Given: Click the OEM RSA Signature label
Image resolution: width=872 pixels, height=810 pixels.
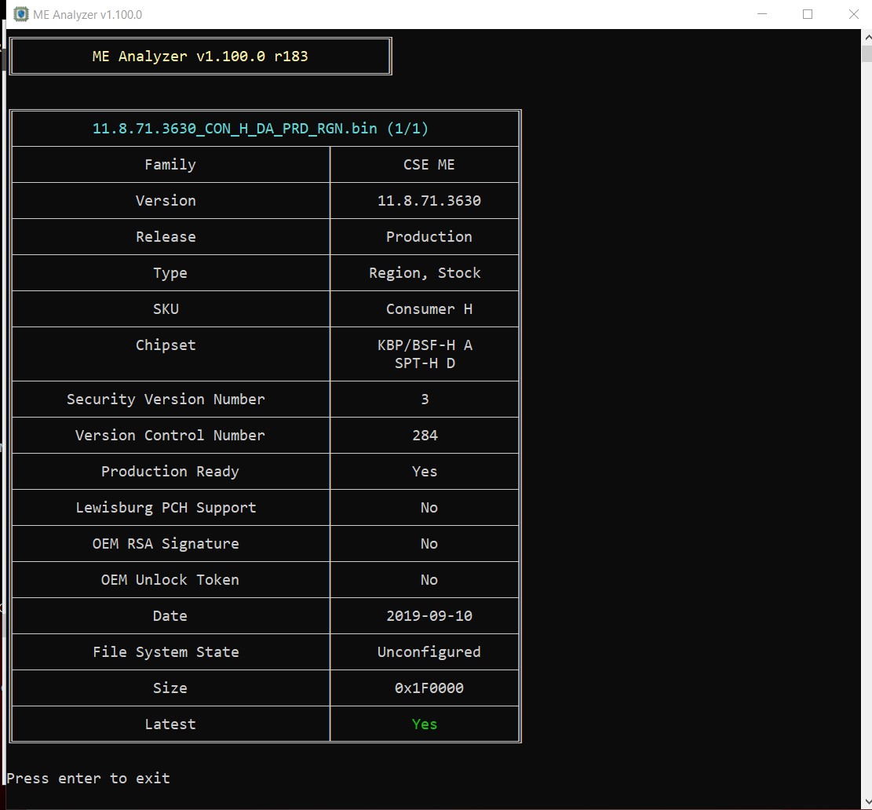Looking at the screenshot, I should coord(166,544).
